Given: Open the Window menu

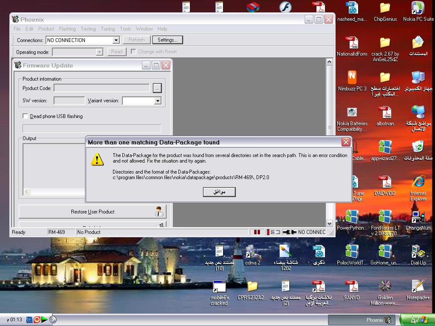Looking at the screenshot, I should click(x=144, y=29).
